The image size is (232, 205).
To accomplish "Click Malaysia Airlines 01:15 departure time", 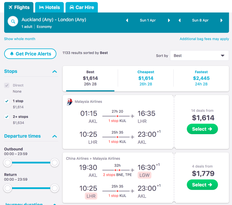I will [x=89, y=114].
